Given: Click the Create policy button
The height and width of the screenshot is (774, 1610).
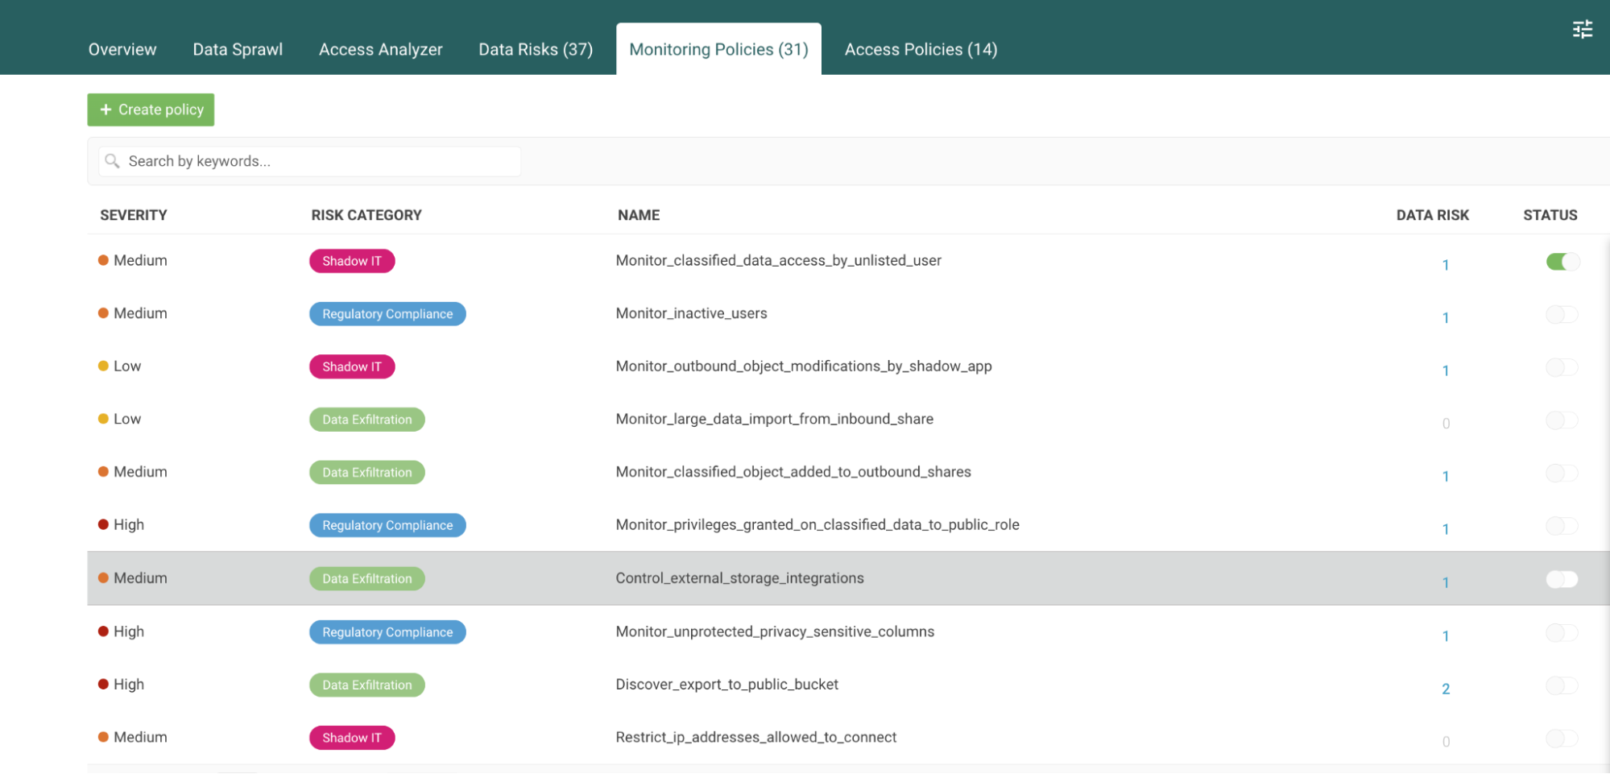Looking at the screenshot, I should (150, 110).
